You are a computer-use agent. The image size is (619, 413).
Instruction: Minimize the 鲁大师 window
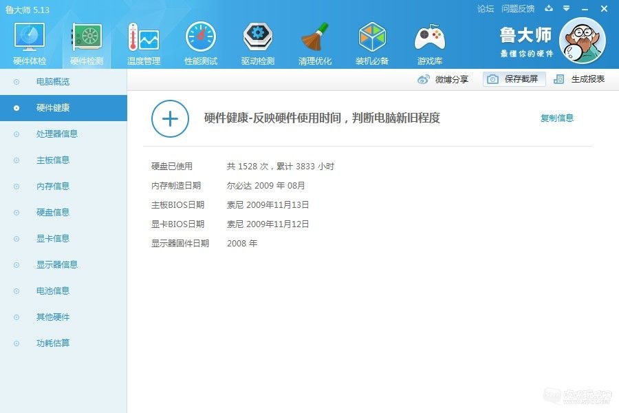585,9
